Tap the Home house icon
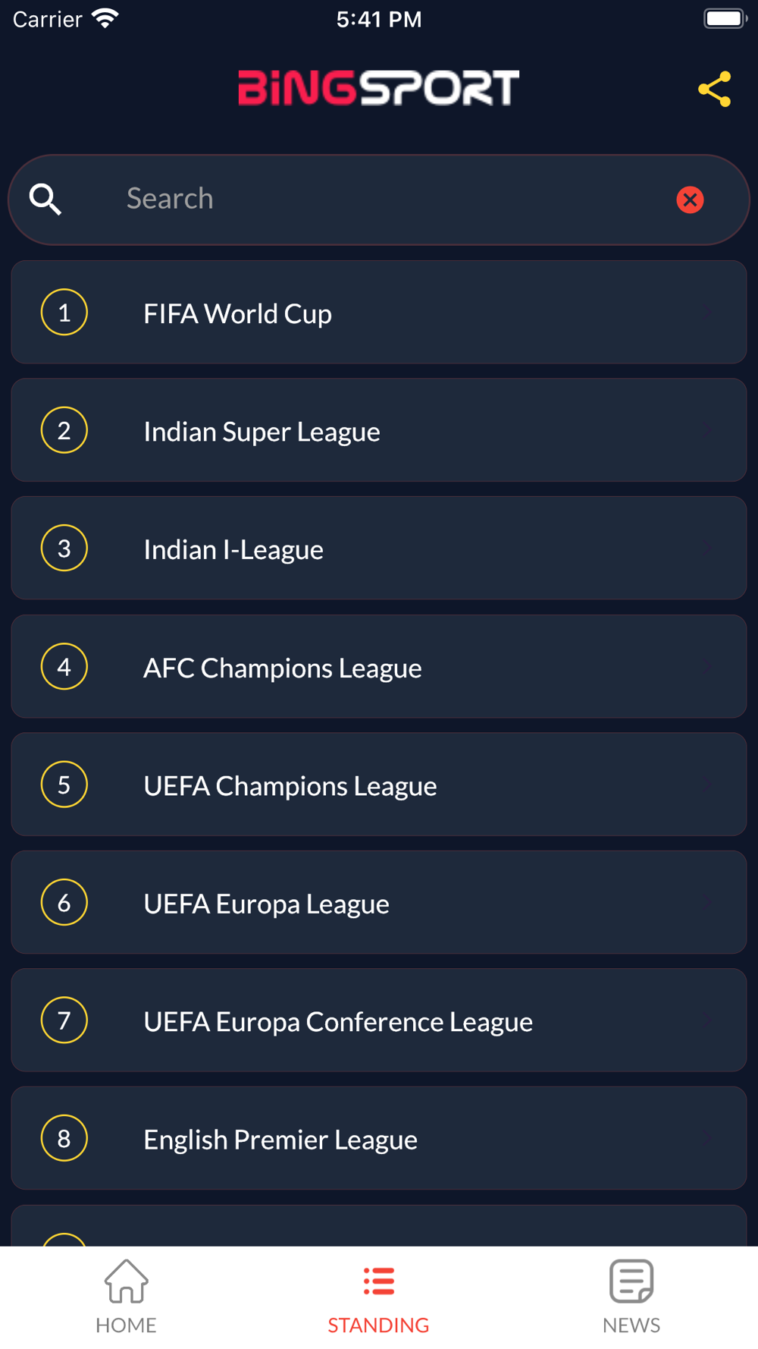This screenshot has height=1349, width=758. point(126,1281)
